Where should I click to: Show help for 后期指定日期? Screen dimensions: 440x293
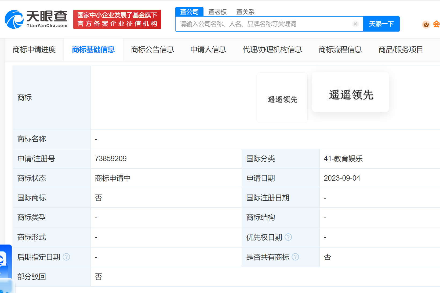click(x=66, y=257)
